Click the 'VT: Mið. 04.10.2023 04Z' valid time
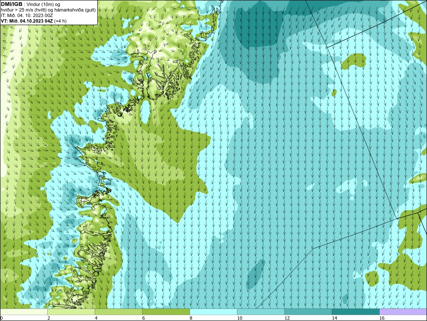The width and height of the screenshot is (427, 321). point(27,21)
